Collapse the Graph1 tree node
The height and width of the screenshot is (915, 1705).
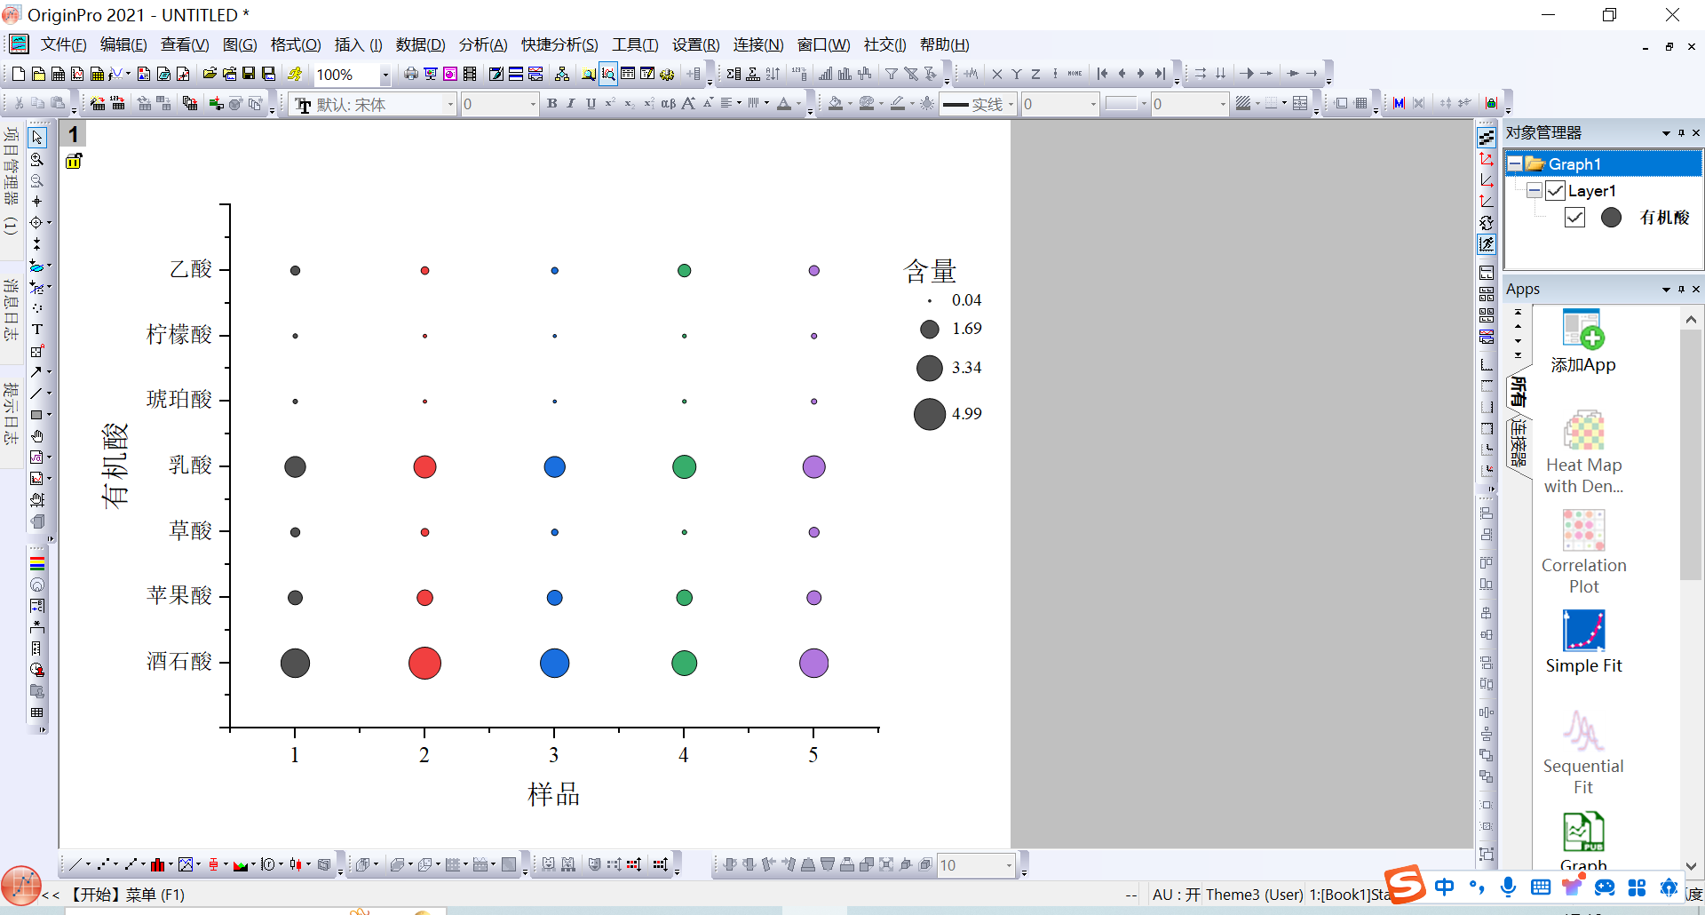pos(1515,164)
